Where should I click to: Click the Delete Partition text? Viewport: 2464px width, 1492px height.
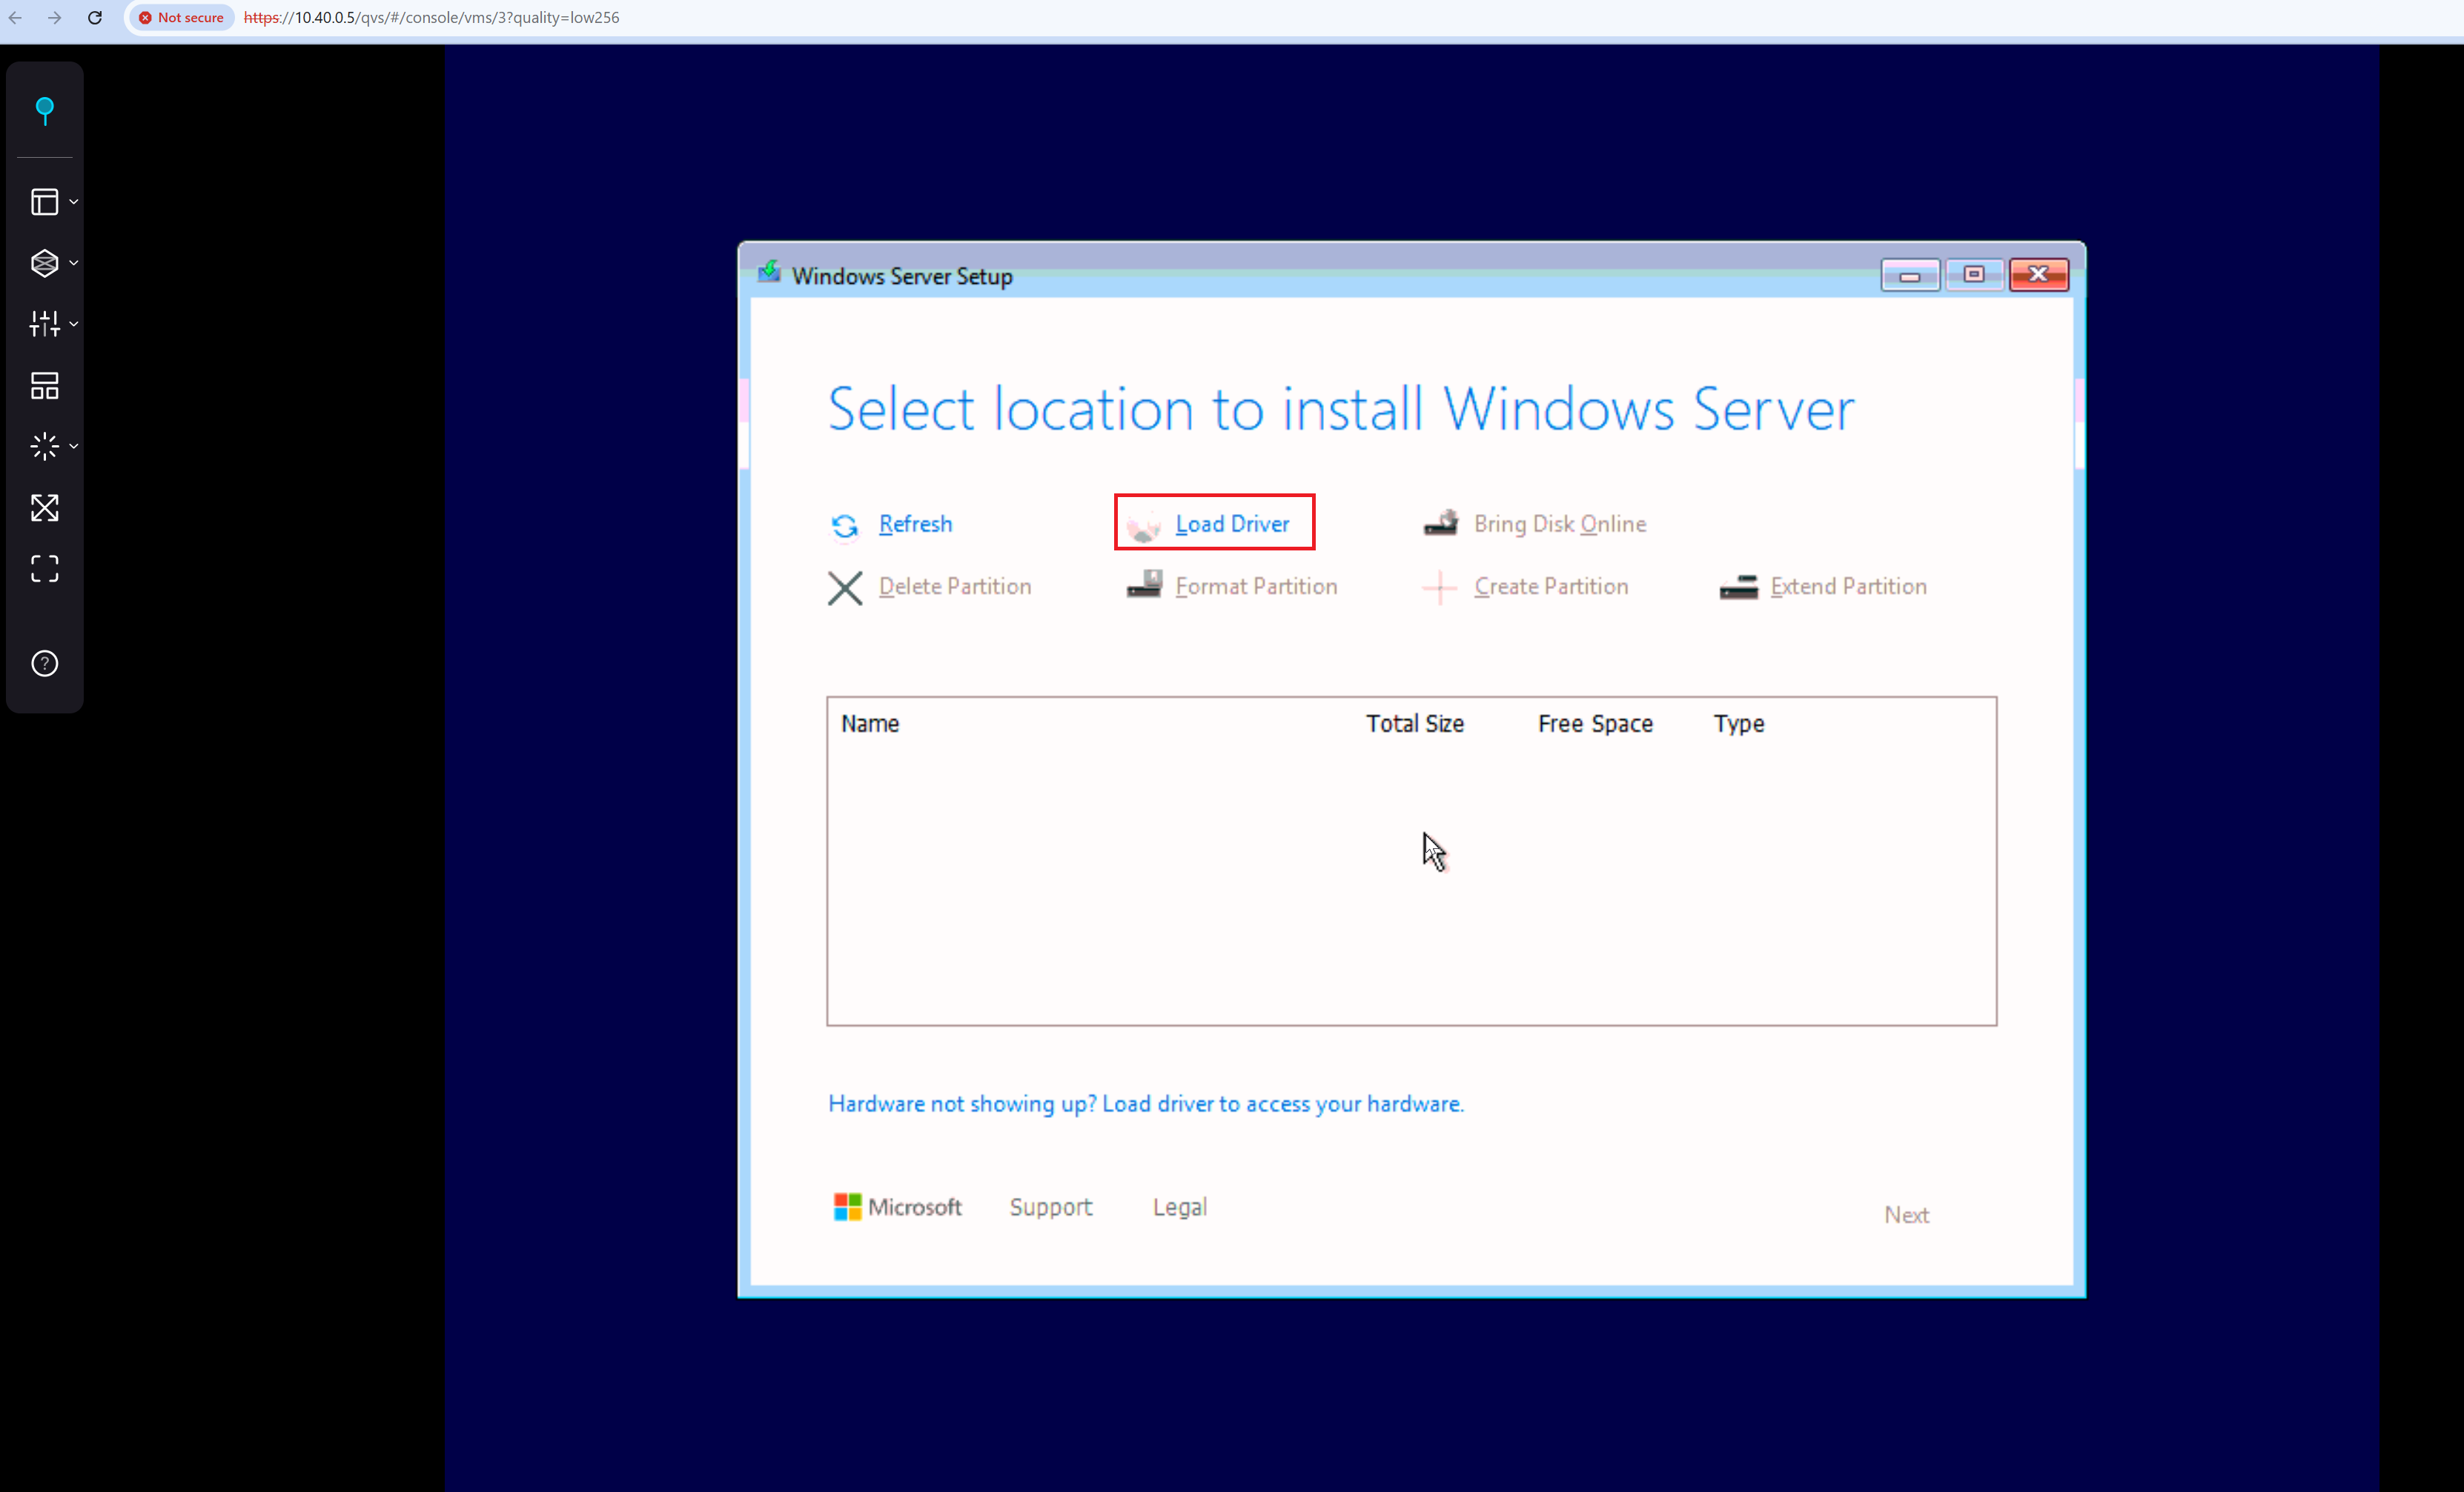coord(955,587)
